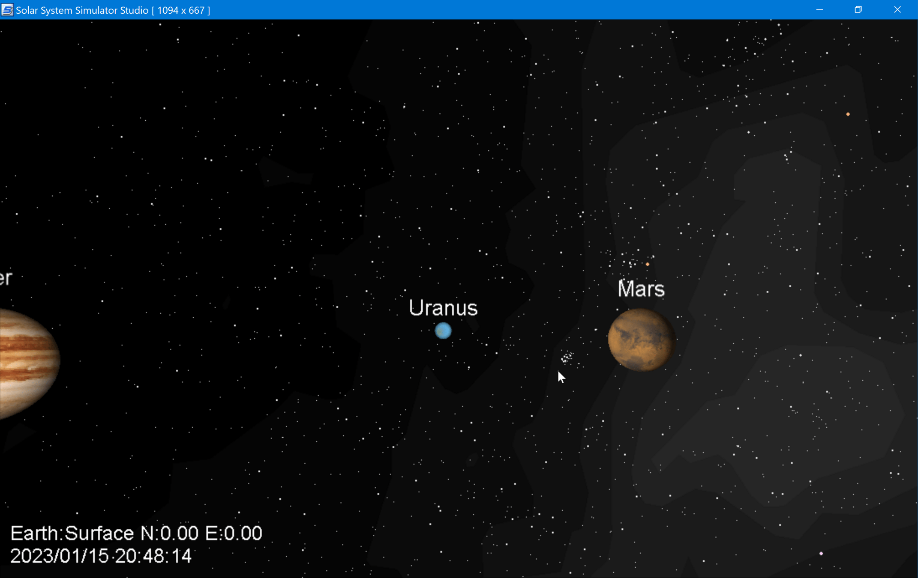Click the Uranus text label
The height and width of the screenshot is (578, 918).
443,308
